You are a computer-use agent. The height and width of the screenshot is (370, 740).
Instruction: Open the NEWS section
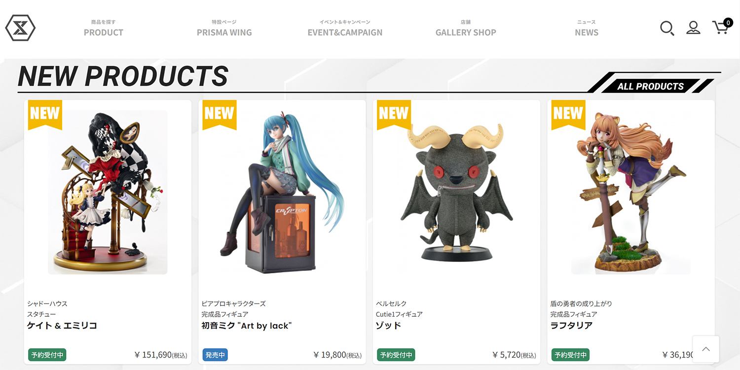click(x=587, y=29)
